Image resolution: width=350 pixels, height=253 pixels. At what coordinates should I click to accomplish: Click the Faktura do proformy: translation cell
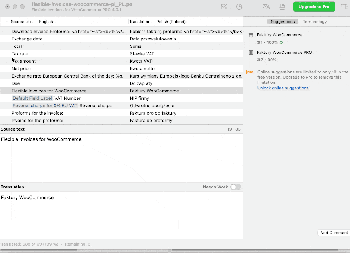[x=151, y=121]
